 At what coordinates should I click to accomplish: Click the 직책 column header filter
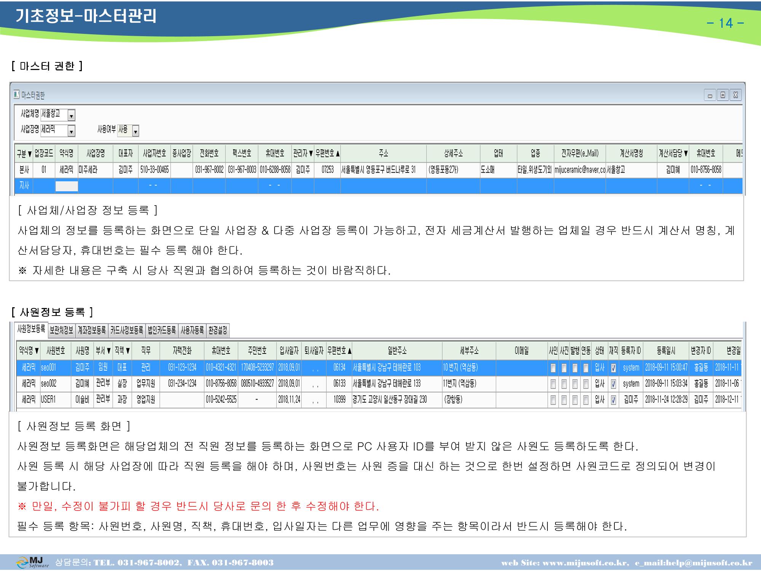tap(122, 350)
